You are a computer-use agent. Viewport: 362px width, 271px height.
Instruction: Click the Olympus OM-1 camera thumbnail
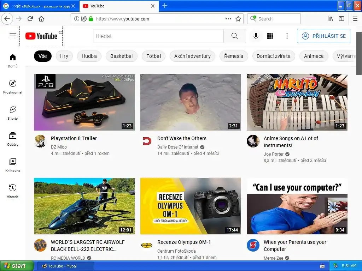191,206
